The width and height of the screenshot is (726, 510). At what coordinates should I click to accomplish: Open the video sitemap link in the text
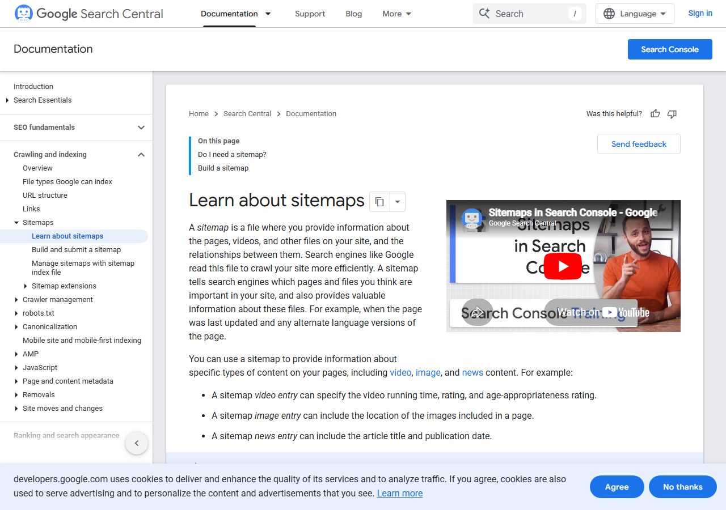[400, 373]
